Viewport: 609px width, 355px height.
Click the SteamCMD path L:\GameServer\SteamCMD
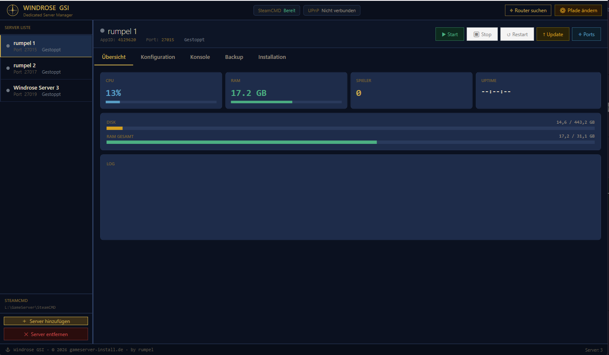tap(30, 307)
